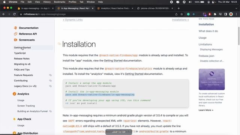Click the address bar URL field

[x=98, y=14]
